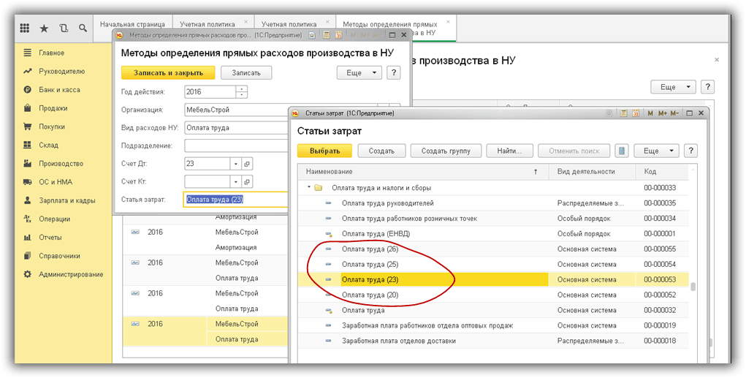Image resolution: width=746 pixels, height=378 pixels.
Task: Click the Отчеты bar chart icon
Action: tap(28, 237)
